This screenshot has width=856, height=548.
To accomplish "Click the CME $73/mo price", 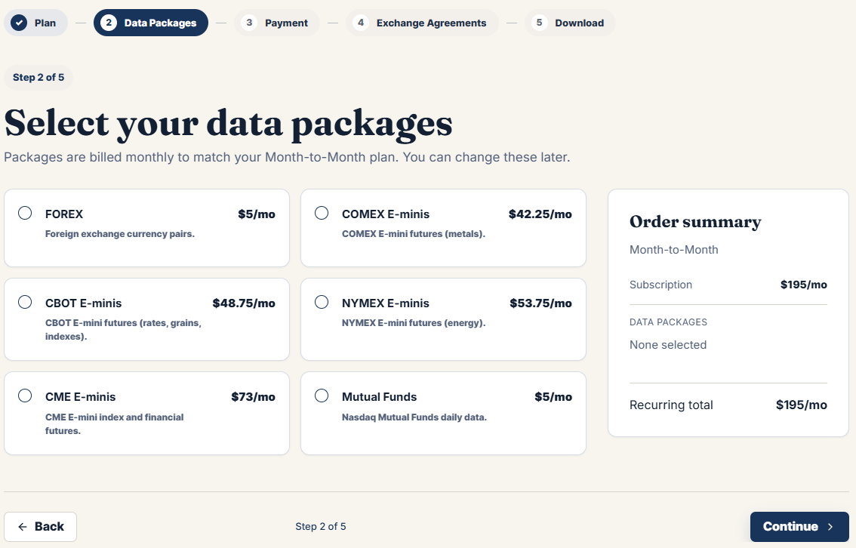I will (x=254, y=397).
